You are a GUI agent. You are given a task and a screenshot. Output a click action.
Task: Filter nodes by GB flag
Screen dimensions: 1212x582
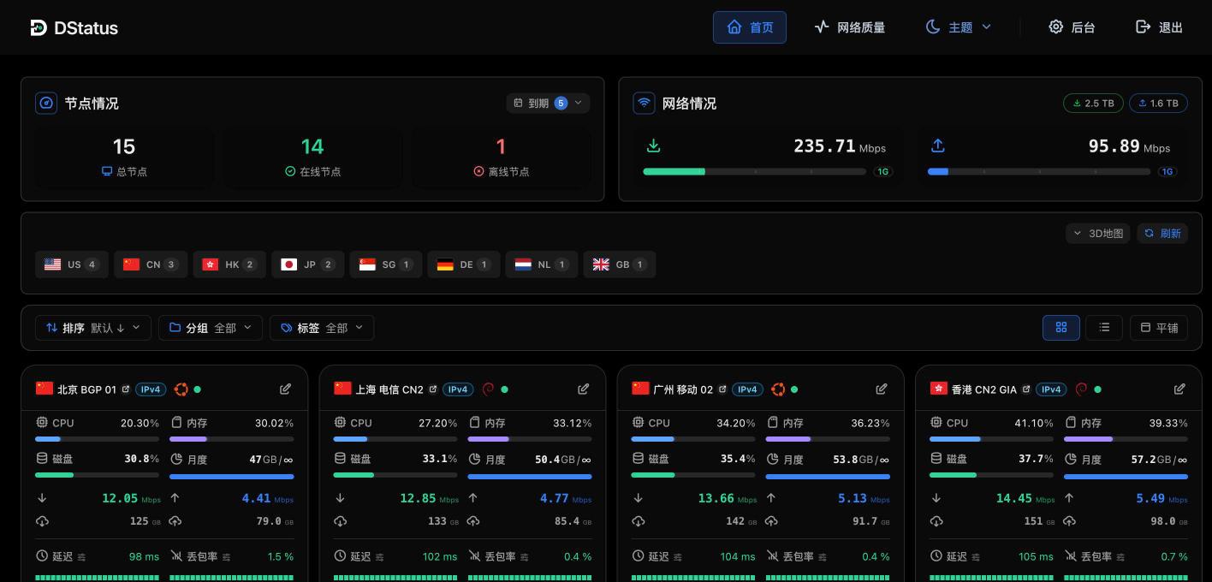620,264
